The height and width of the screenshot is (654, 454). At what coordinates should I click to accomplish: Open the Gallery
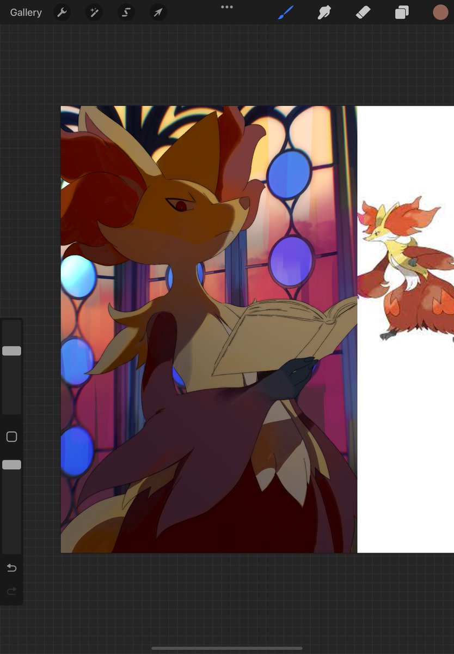(26, 12)
